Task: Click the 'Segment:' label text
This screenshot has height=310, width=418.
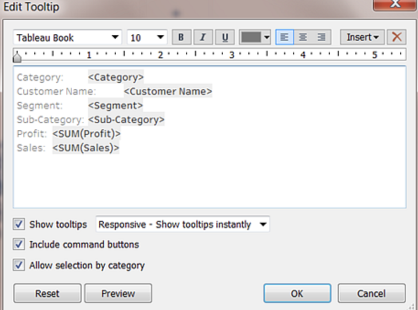Action: pos(39,106)
